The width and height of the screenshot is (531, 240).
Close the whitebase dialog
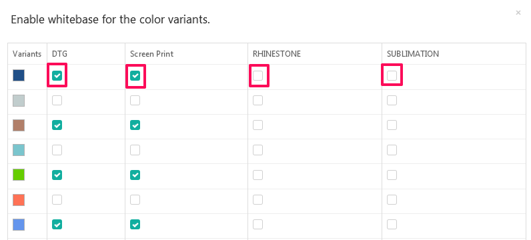[x=518, y=13]
